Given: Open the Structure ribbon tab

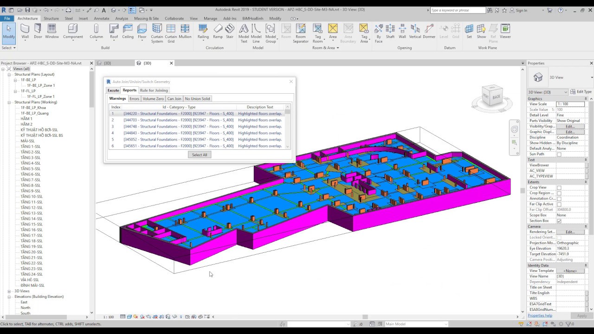Looking at the screenshot, I should tap(51, 19).
